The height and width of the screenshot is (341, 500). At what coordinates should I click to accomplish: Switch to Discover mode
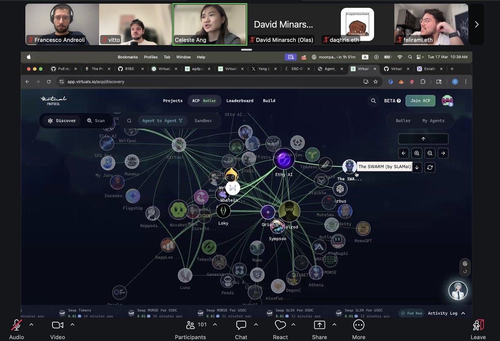[62, 121]
